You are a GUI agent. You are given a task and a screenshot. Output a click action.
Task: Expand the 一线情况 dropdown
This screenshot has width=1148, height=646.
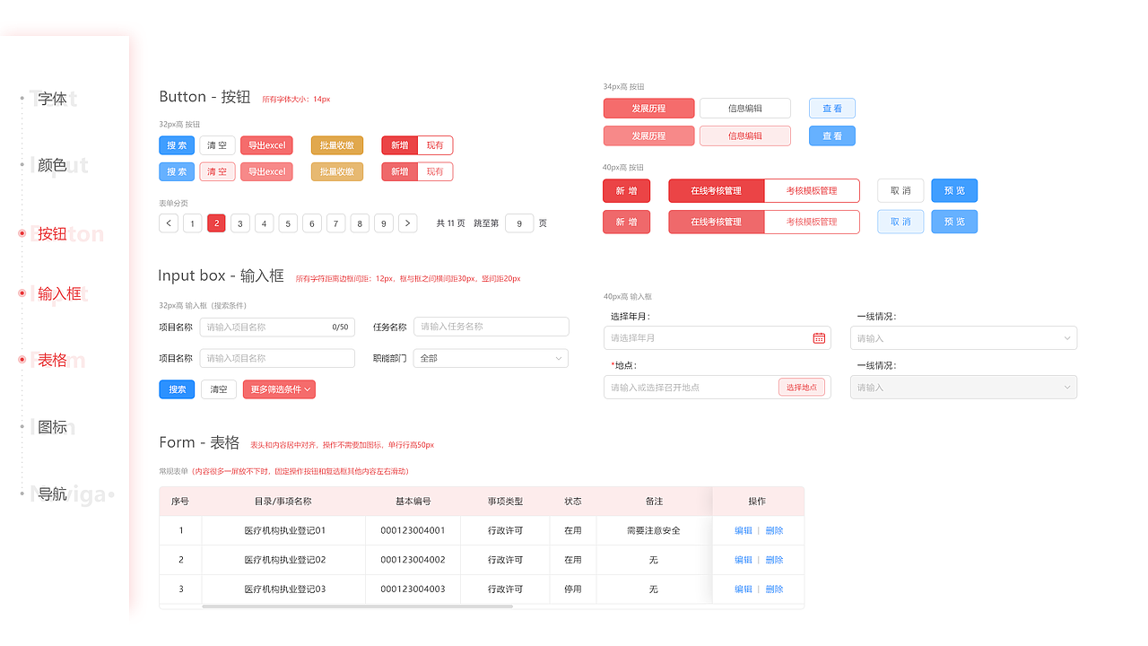(x=963, y=337)
